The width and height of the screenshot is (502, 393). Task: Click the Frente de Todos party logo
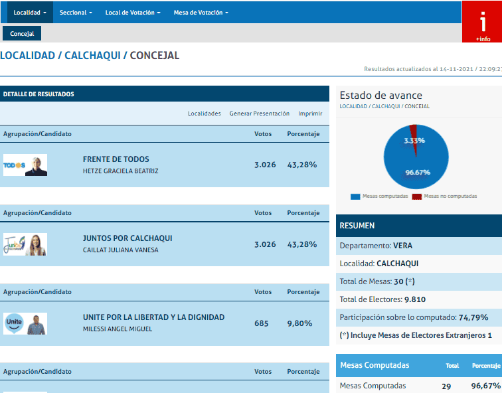(x=14, y=165)
